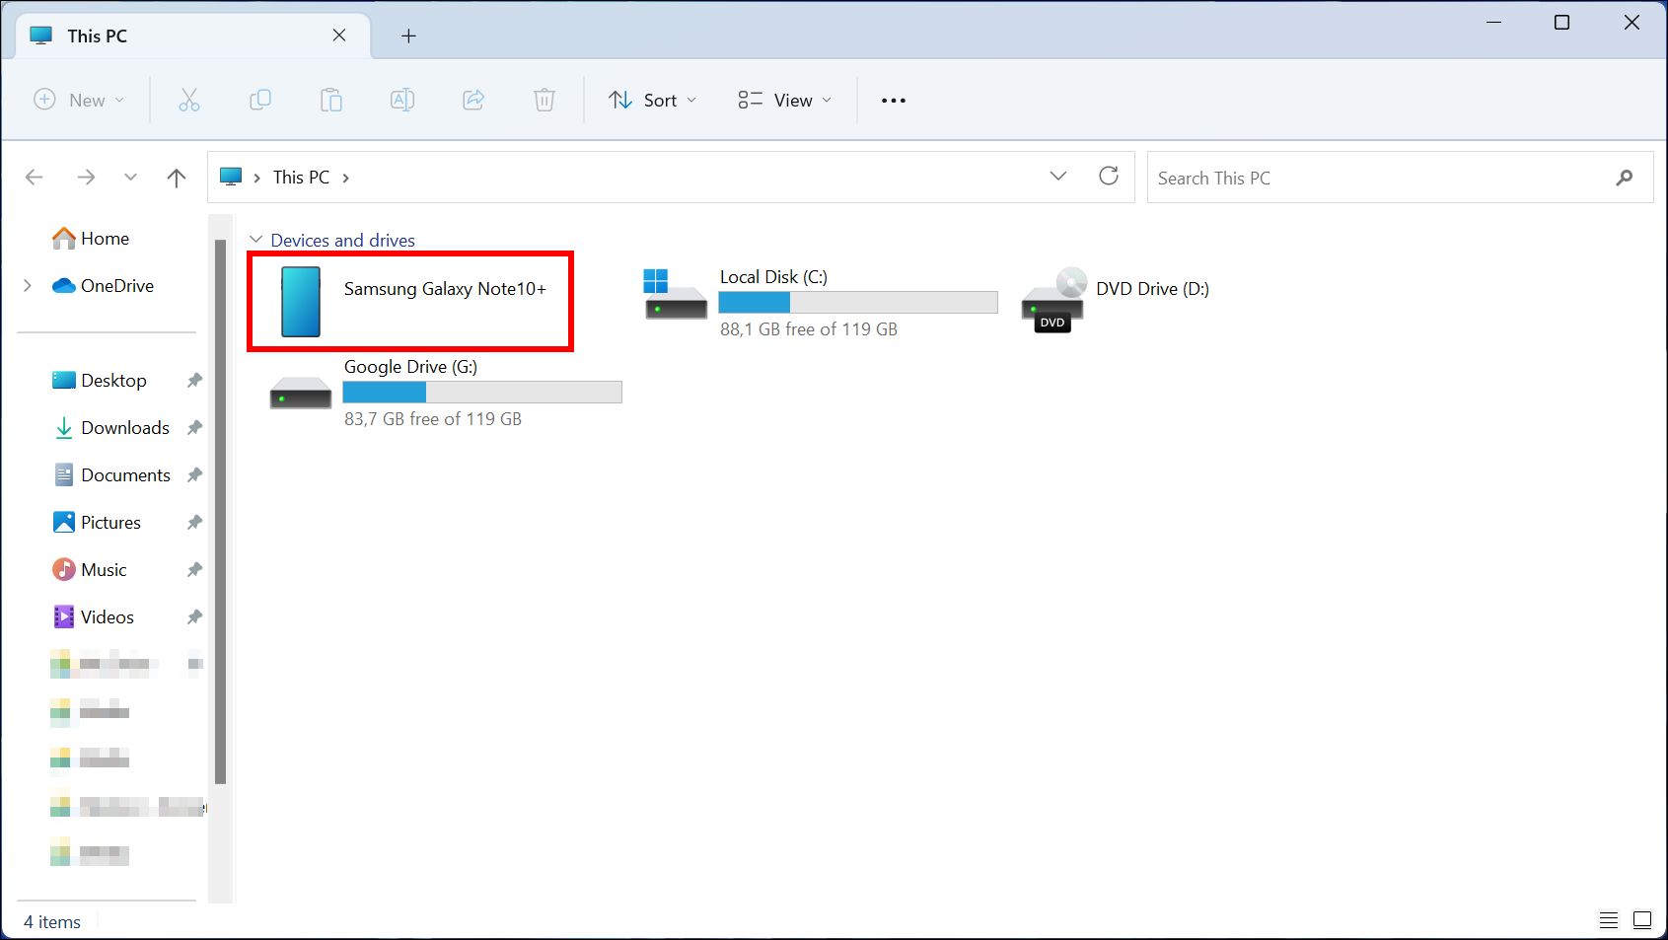Click the Rename icon in toolbar

tap(402, 100)
